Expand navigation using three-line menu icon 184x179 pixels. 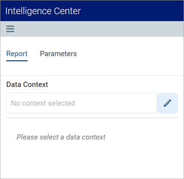click(x=10, y=29)
